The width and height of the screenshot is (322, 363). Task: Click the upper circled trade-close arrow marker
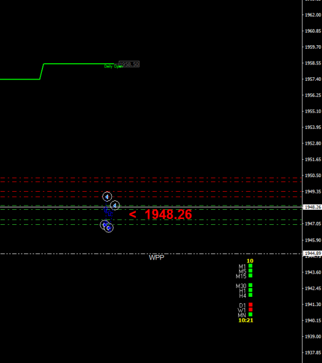tap(107, 197)
